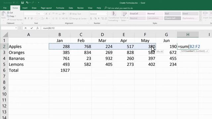Screen dimensions: 212x119
Task: Open Insert Function with the fx icon
Action: [x=37, y=28]
